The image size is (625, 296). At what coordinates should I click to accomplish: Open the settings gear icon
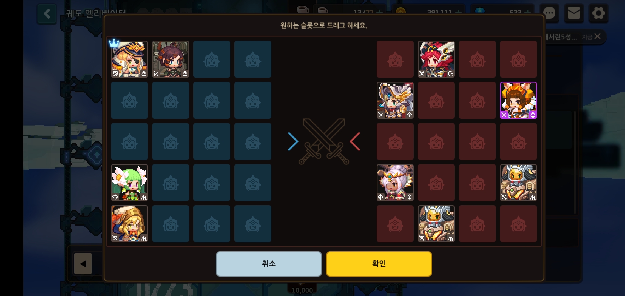click(x=598, y=13)
